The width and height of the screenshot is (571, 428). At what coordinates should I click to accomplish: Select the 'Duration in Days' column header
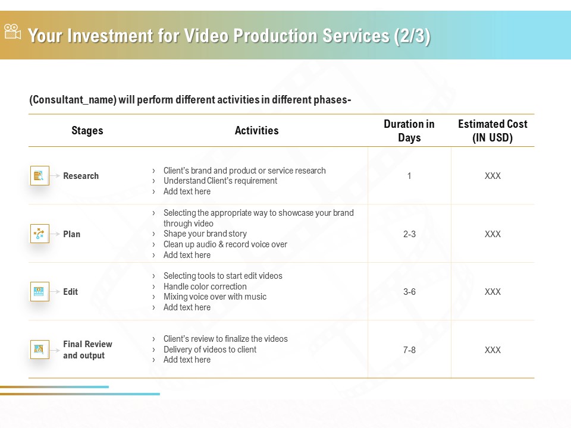point(409,131)
